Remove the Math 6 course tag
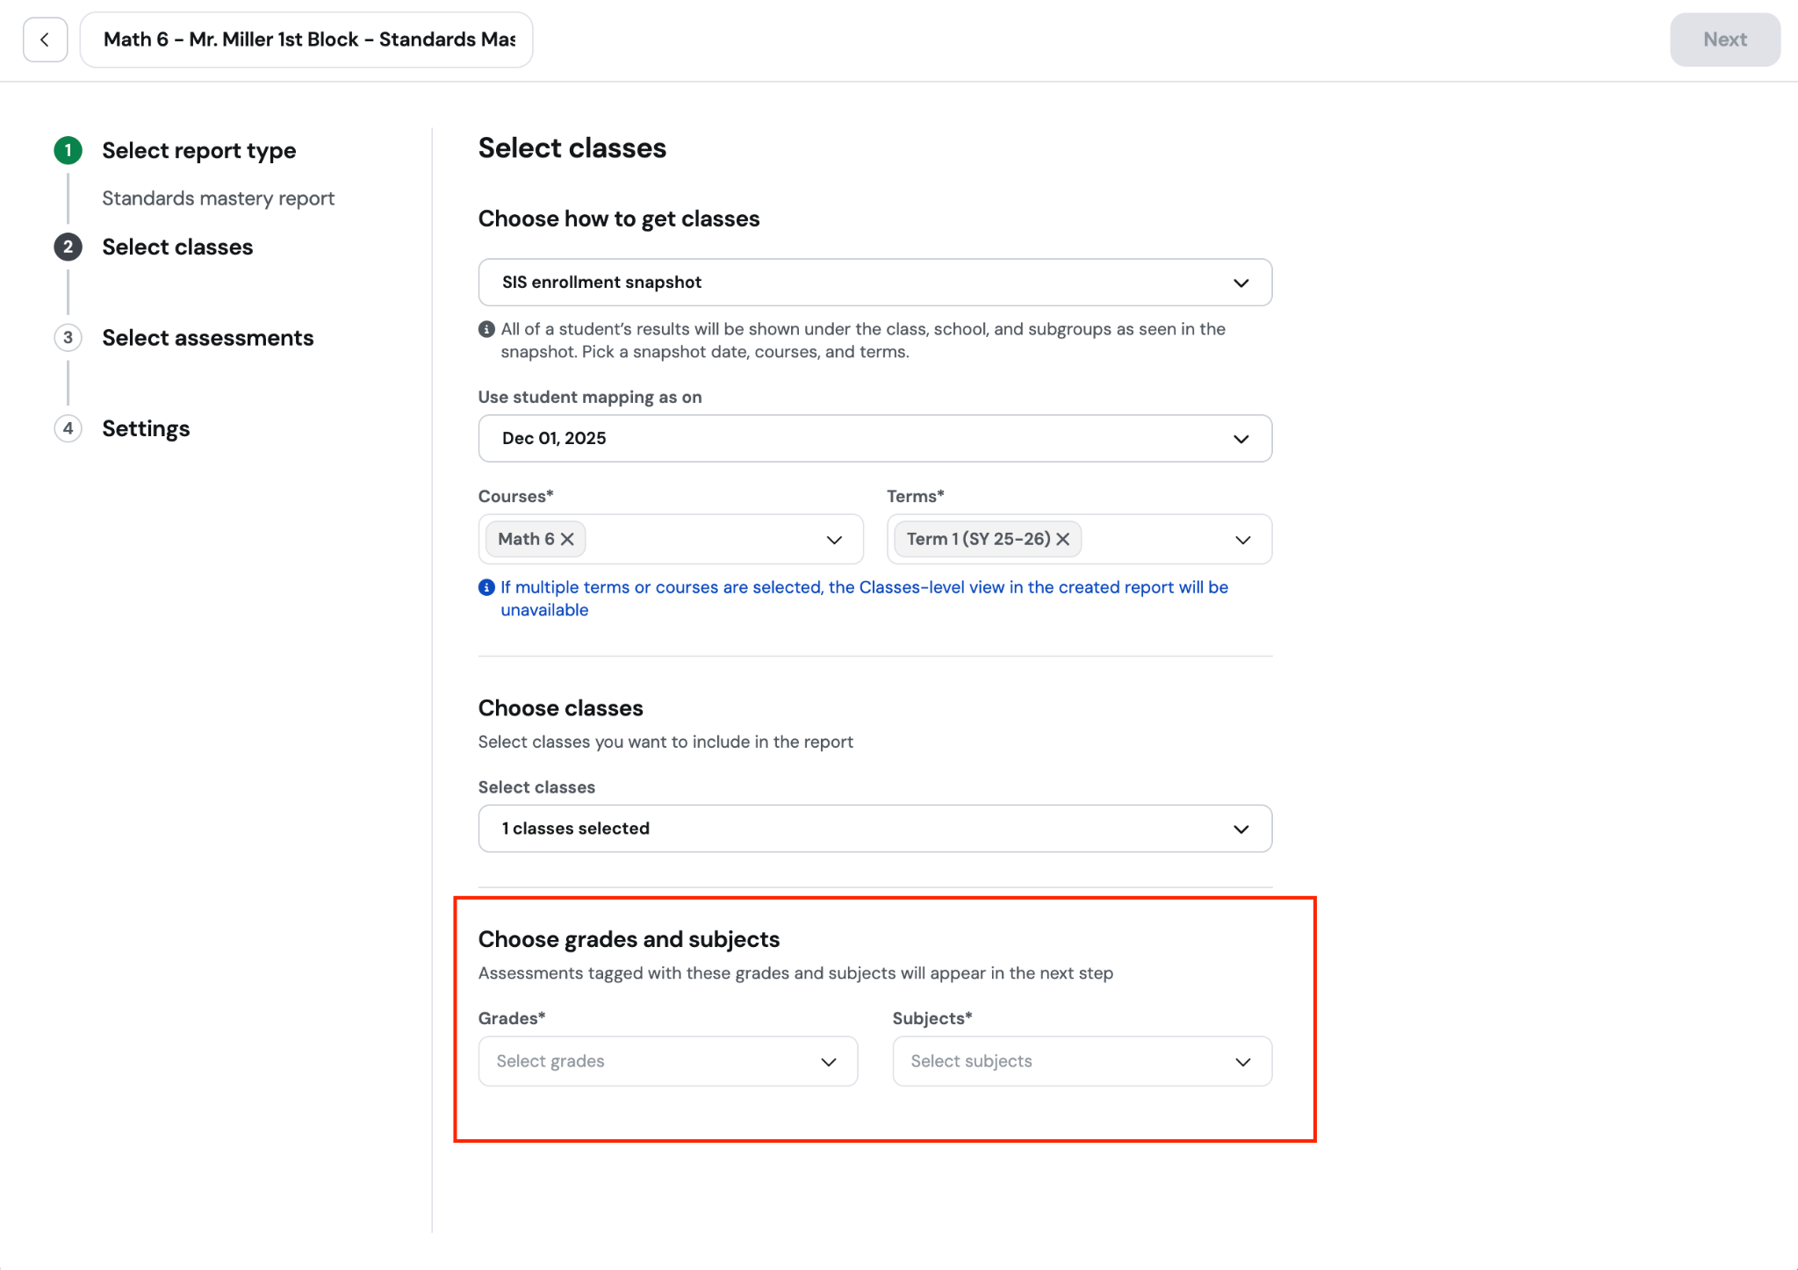This screenshot has height=1270, width=1798. point(567,539)
